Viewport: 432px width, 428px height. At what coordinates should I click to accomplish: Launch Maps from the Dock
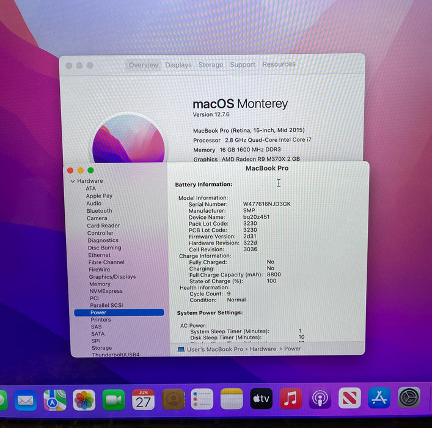[x=55, y=400]
